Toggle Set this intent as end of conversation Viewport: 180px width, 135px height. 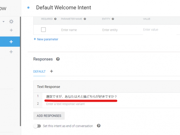37,126
